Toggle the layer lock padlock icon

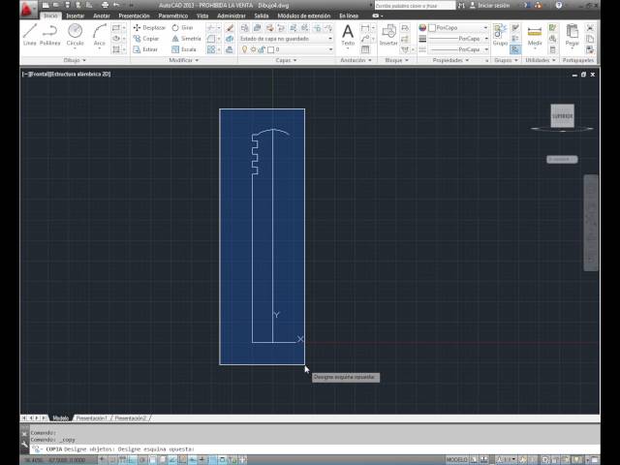pyautogui.click(x=262, y=49)
